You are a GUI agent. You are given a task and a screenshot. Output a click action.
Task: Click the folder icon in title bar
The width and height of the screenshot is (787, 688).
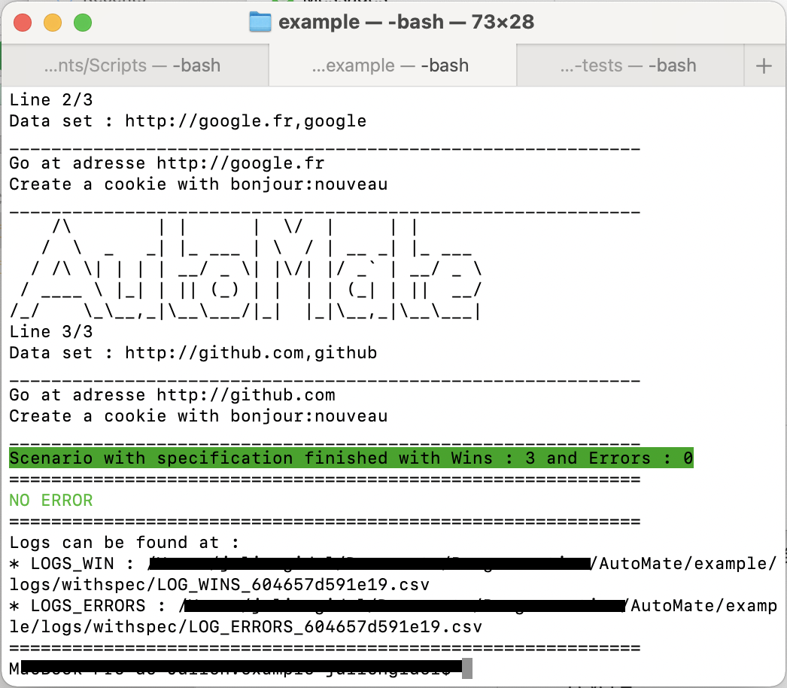[x=260, y=22]
